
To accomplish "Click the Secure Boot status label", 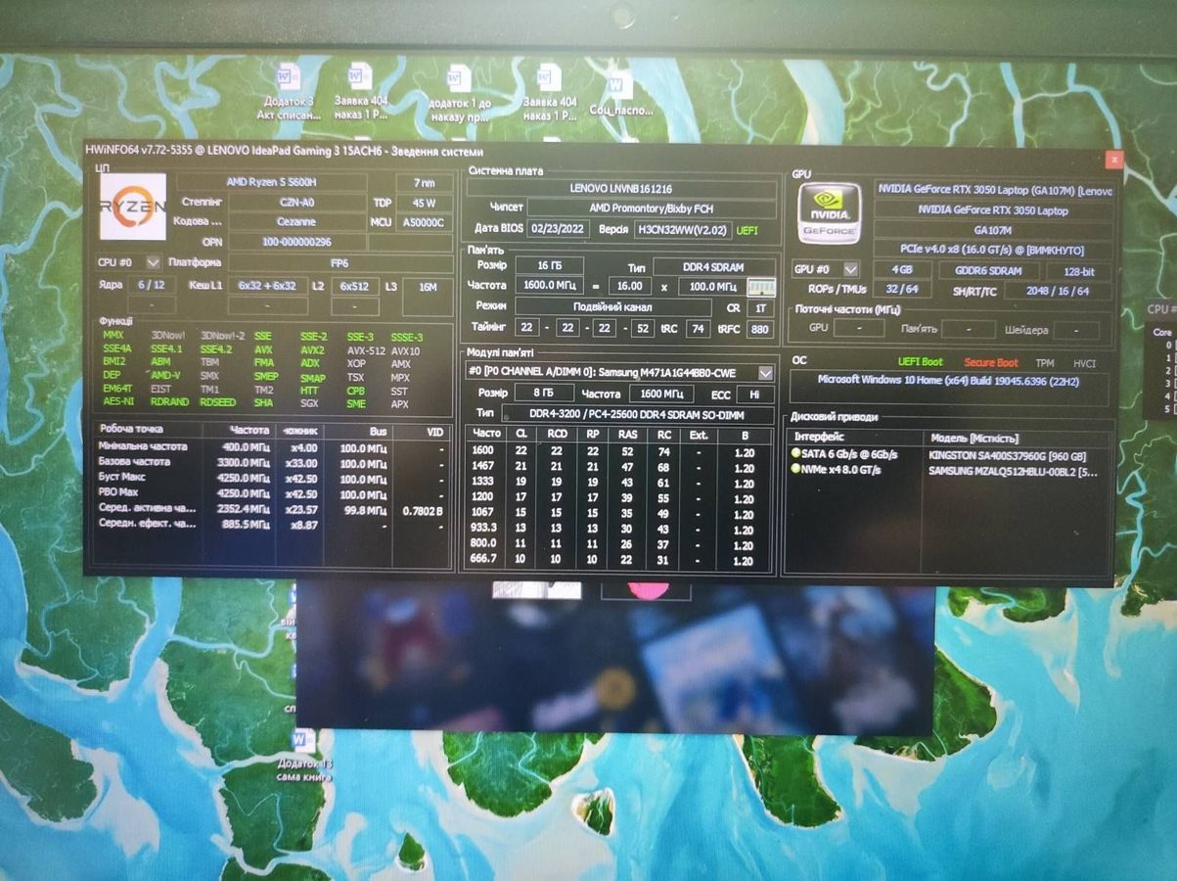I will pos(990,362).
